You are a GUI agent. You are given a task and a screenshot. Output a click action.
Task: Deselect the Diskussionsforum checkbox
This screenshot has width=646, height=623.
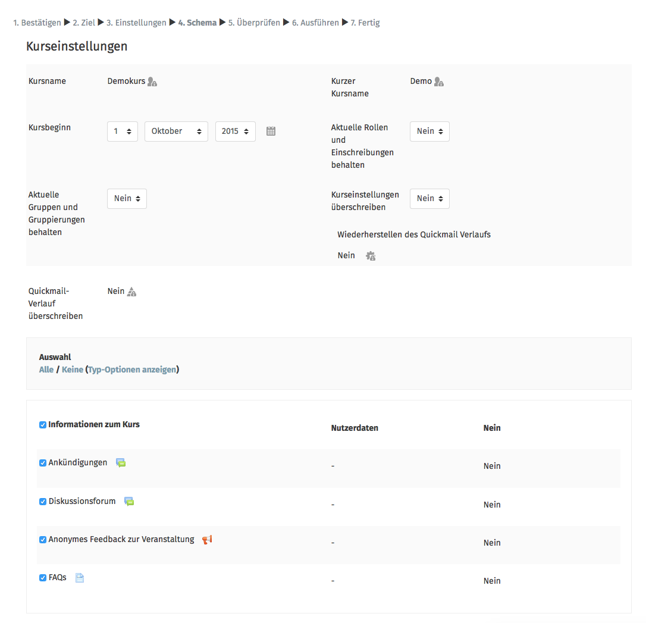pyautogui.click(x=43, y=502)
